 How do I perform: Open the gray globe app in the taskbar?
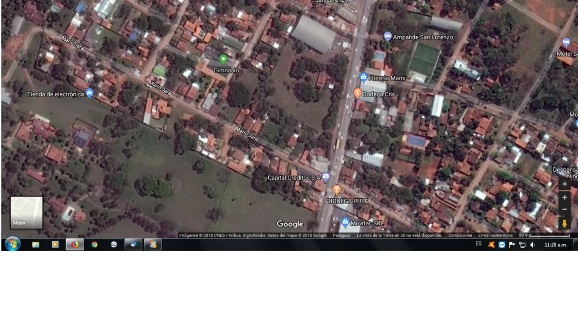pyautogui.click(x=114, y=245)
